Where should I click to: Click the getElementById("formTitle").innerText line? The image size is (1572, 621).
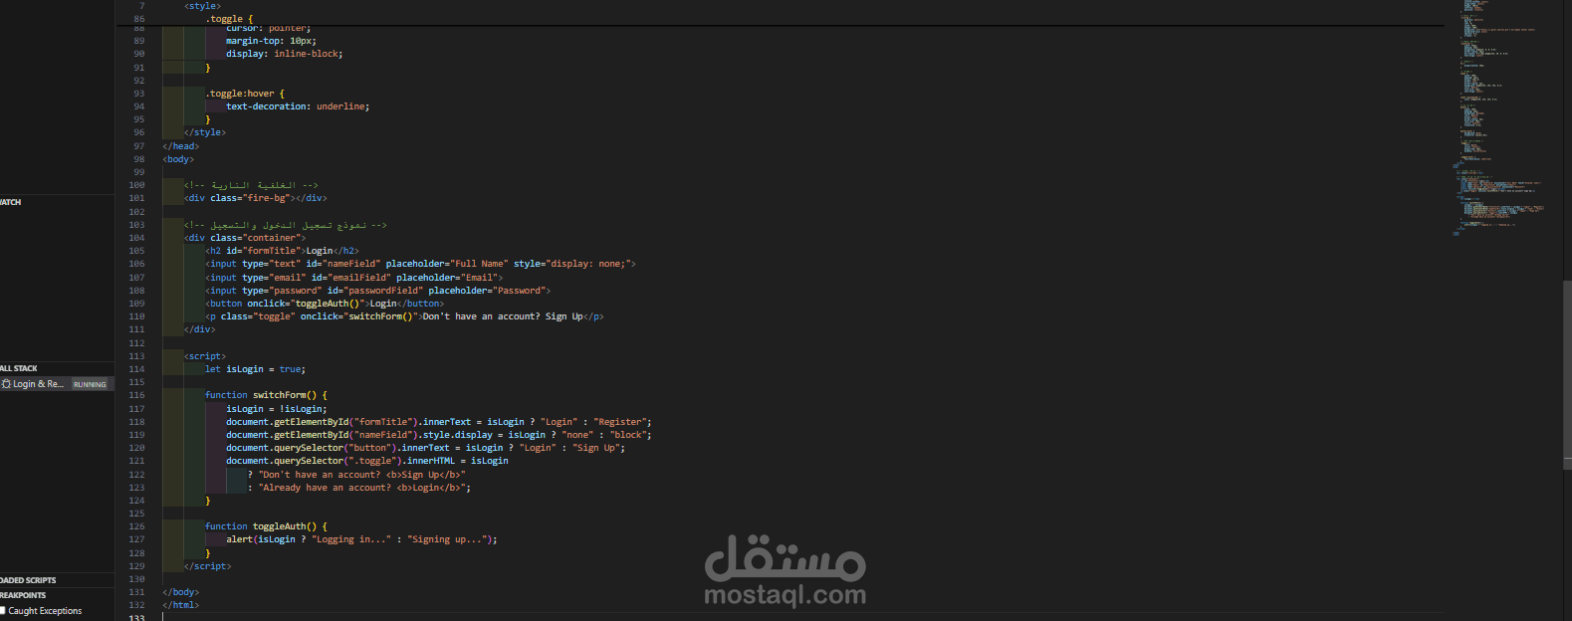point(439,422)
